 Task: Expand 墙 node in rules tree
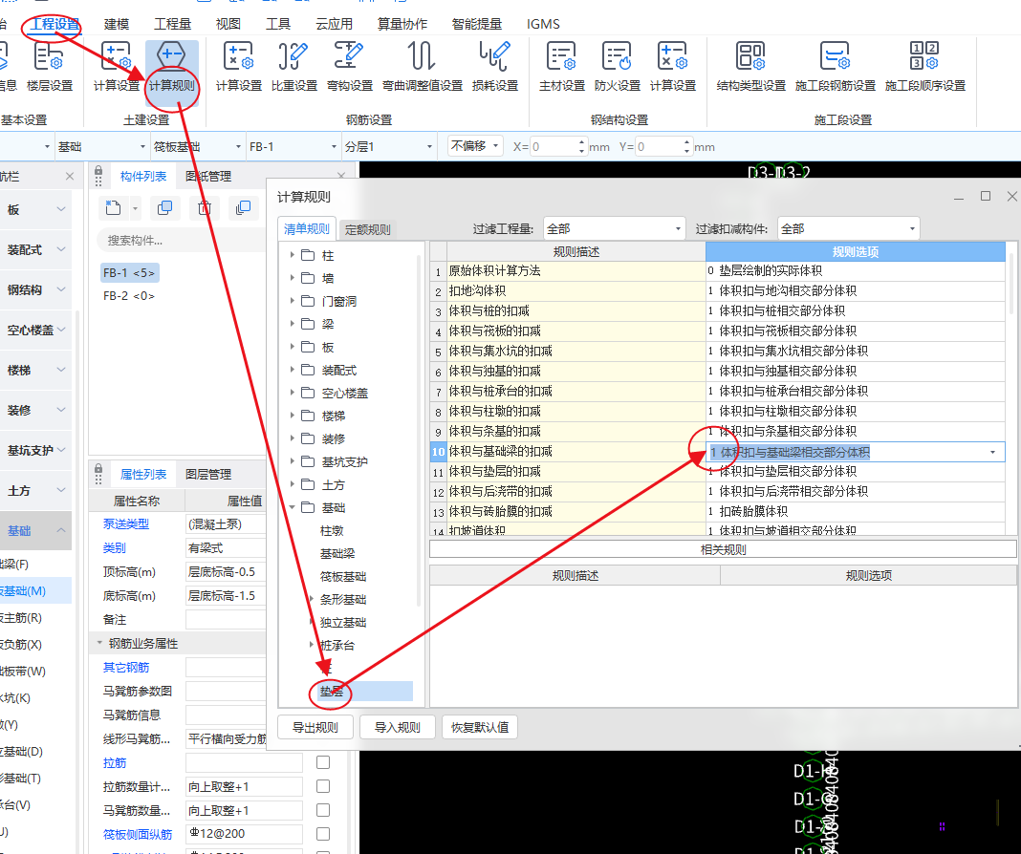pyautogui.click(x=293, y=278)
